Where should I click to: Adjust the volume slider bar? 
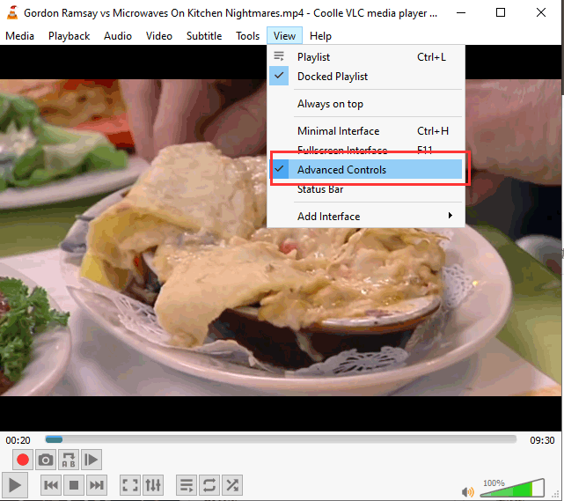pos(512,489)
